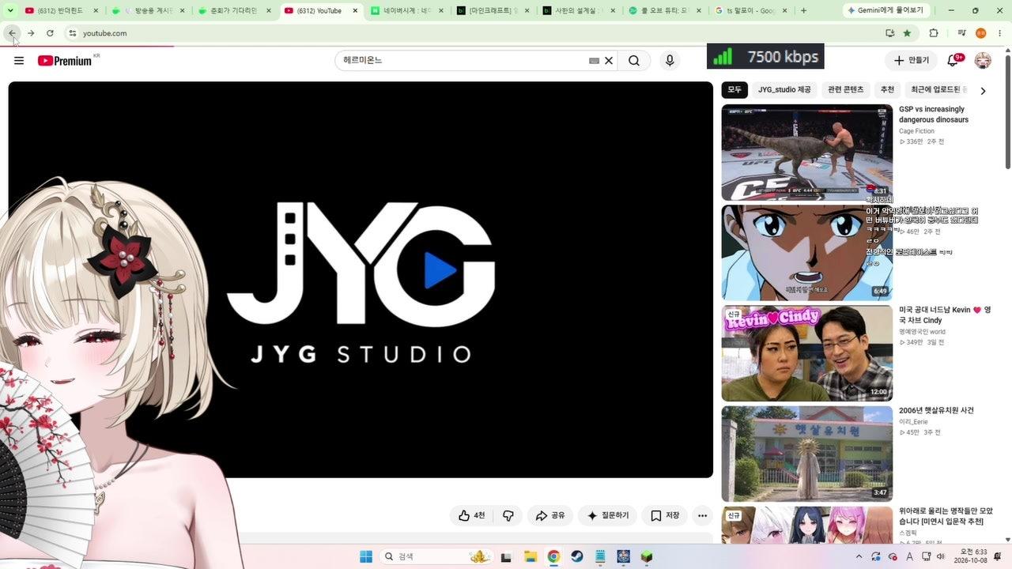The height and width of the screenshot is (569, 1012).
Task: Bookmark this page with the star icon
Action: (x=907, y=33)
